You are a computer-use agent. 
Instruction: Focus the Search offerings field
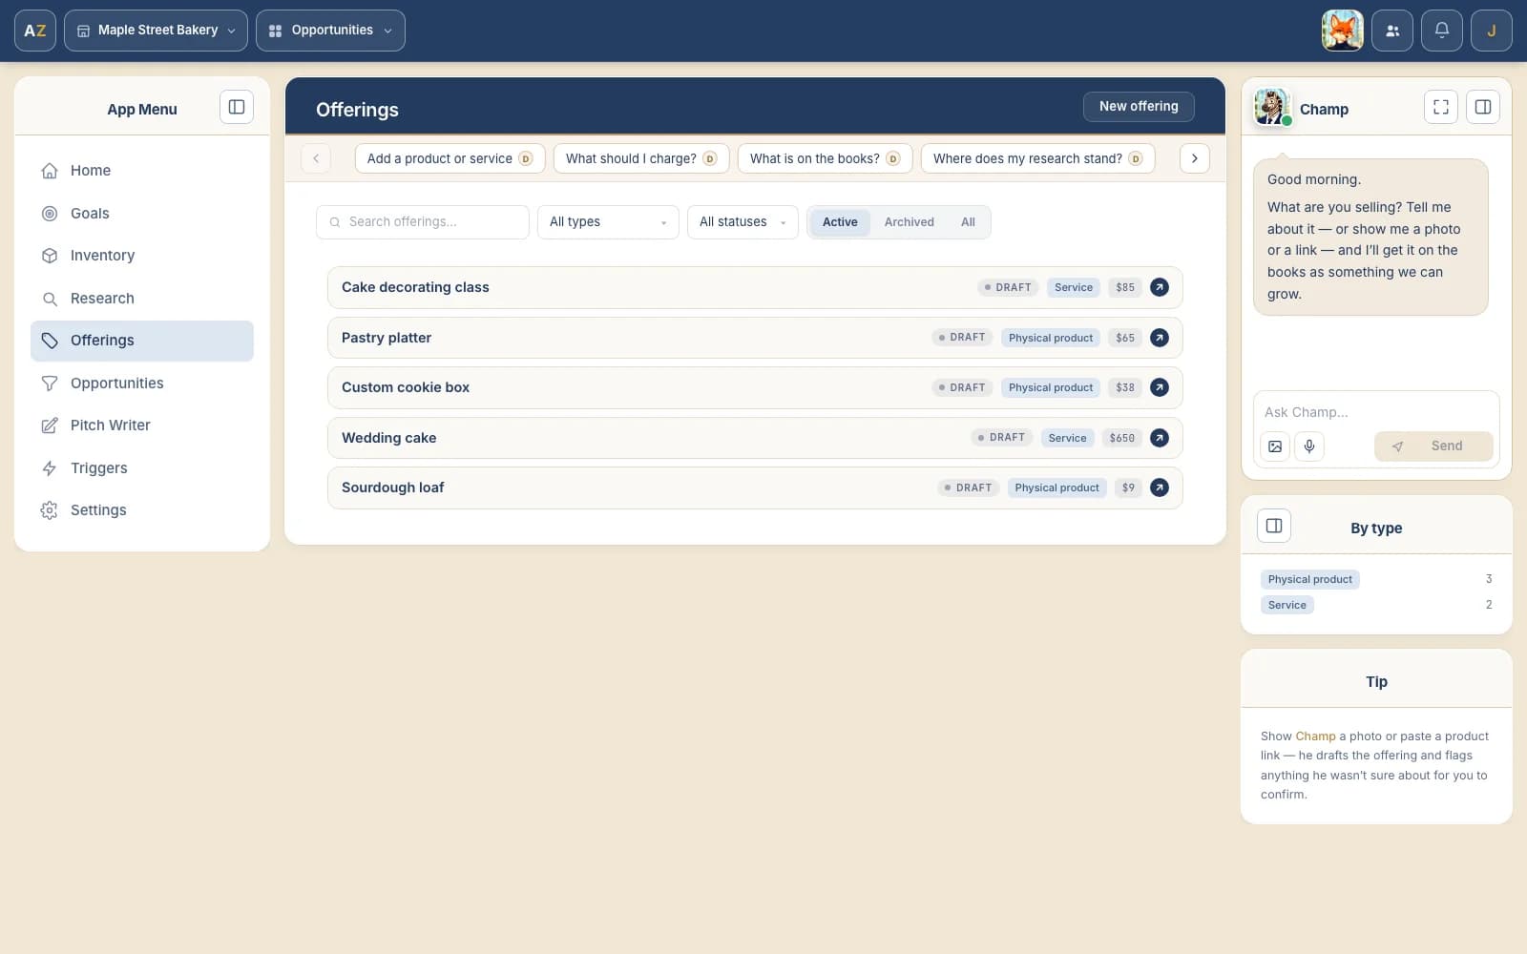423,222
